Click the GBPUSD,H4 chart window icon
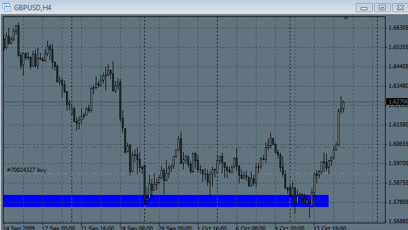 (7, 7)
